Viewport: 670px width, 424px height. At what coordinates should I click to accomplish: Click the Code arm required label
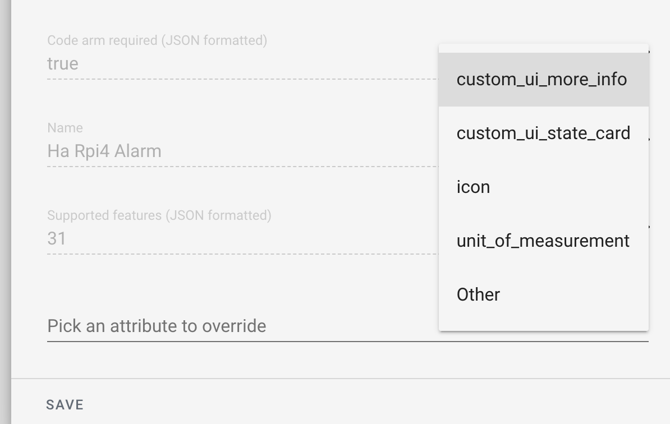point(157,40)
